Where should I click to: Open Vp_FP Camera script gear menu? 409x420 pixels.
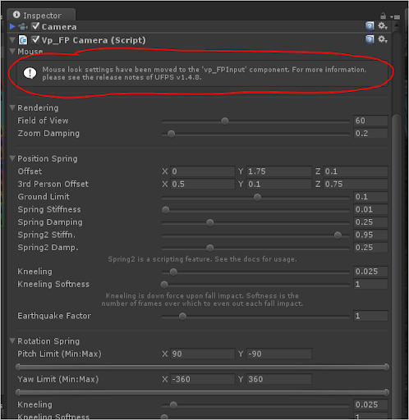(383, 39)
